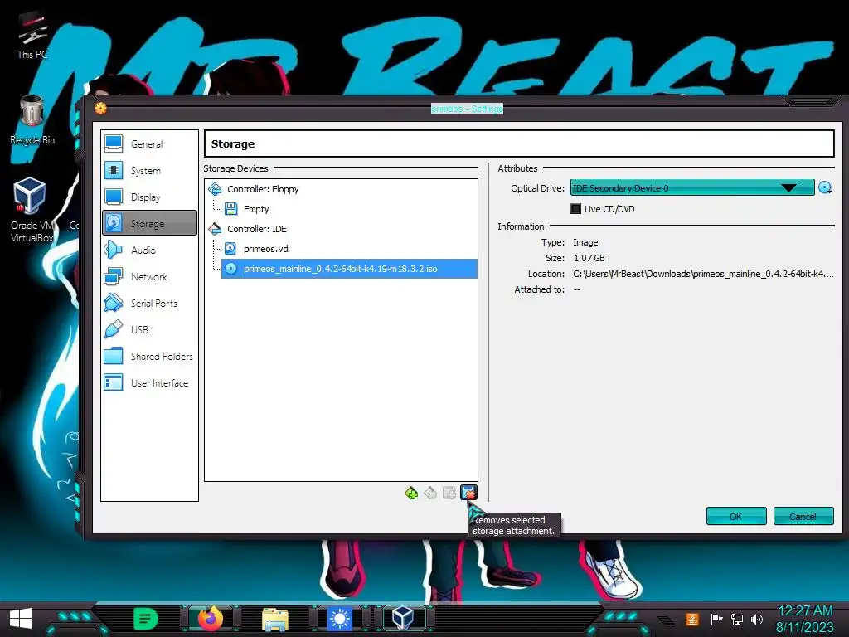This screenshot has height=637, width=849.
Task: Click the remove selected storage attachment icon
Action: 469,493
